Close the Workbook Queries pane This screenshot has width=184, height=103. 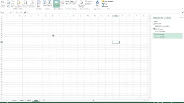[x=182, y=17]
